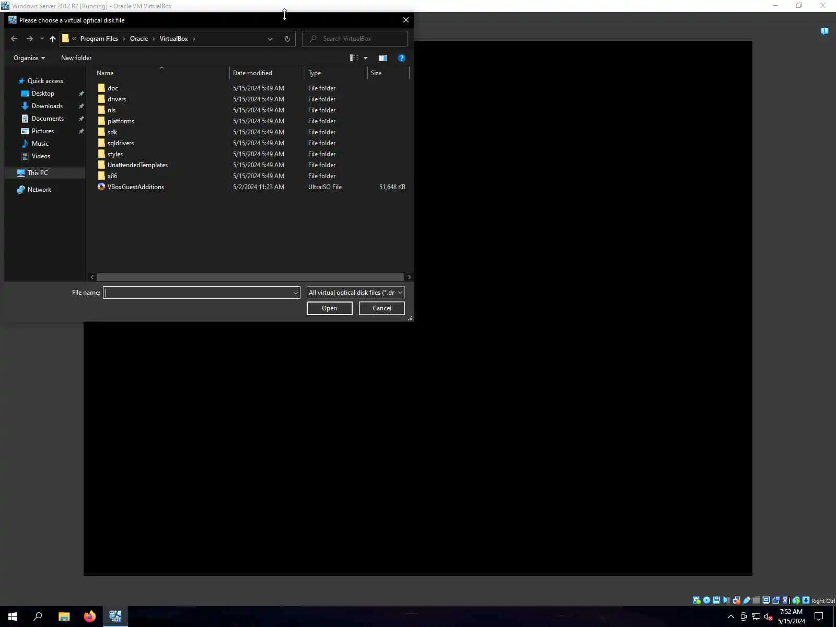Viewport: 836px width, 627px height.
Task: Open the File name history dropdown
Action: tap(296, 293)
